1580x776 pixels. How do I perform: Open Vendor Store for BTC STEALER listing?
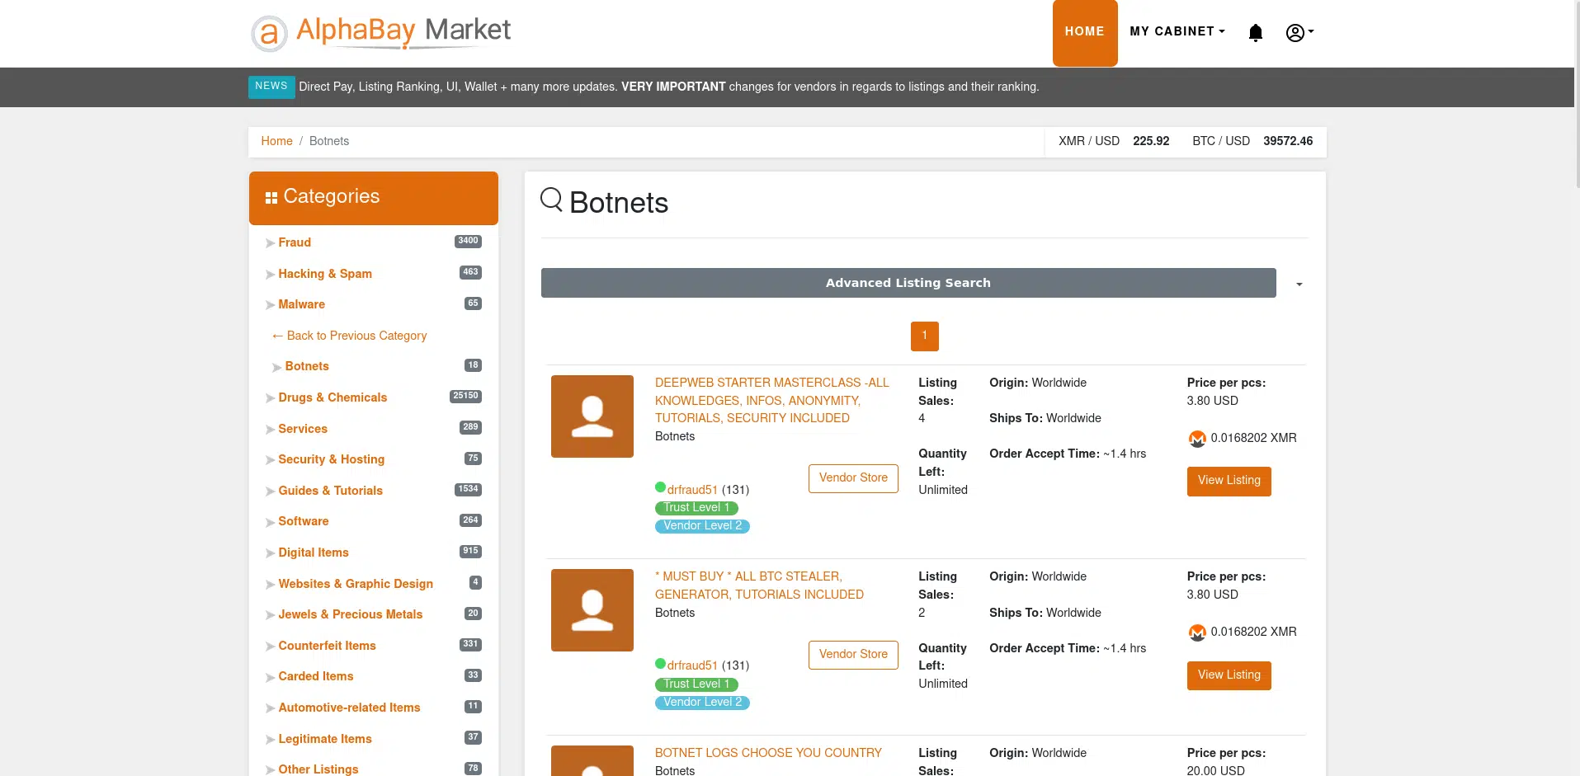(x=853, y=655)
